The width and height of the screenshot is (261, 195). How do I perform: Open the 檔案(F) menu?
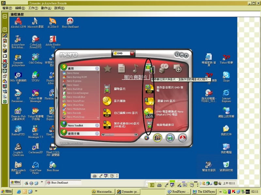tap(7, 8)
